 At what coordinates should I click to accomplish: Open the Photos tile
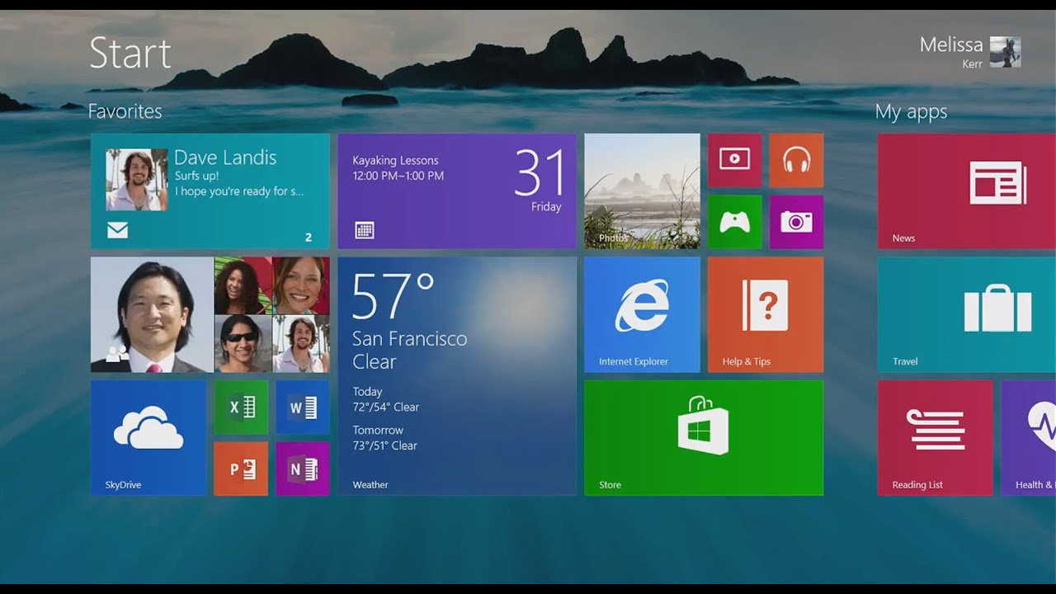[x=642, y=191]
